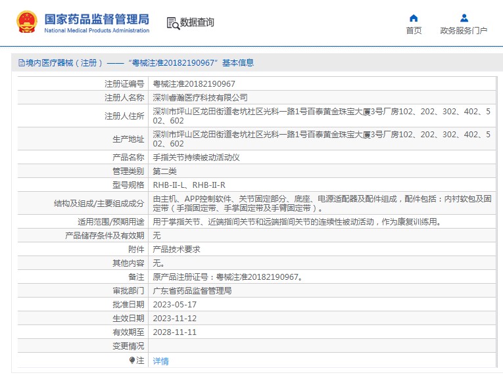Viewport: 503px width, 379px height.
Task: Select 深圳睿瀚医疗科技有限公司 registrant name
Action: (x=200, y=98)
